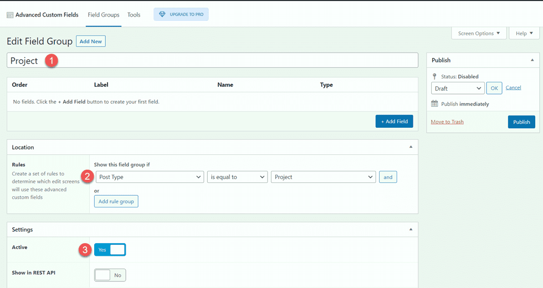543x288 pixels.
Task: Switch to the Field Groups tab
Action: coord(103,15)
